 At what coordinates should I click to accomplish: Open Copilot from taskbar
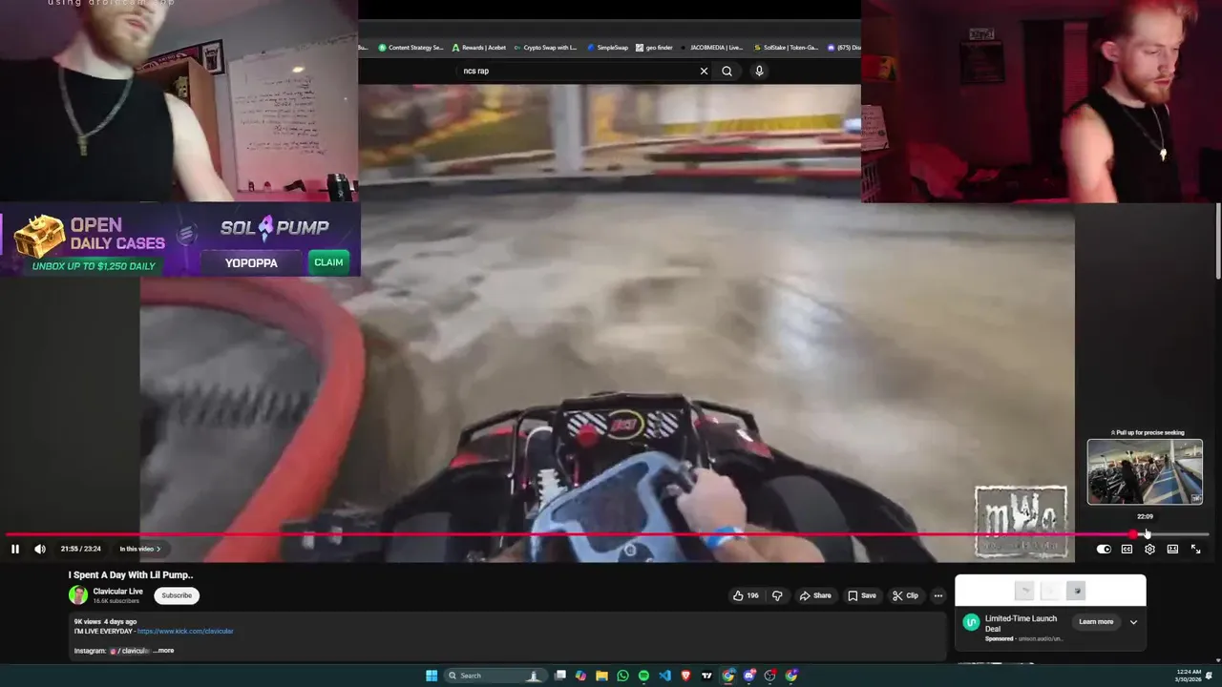(x=580, y=676)
